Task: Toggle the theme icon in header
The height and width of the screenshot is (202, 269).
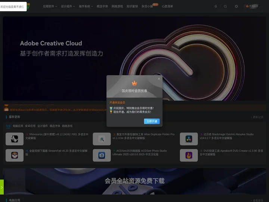Action: point(236,6)
